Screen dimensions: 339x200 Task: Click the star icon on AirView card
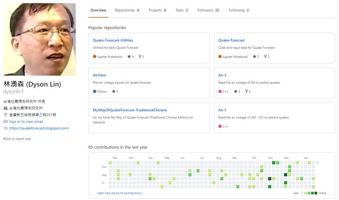click(x=113, y=91)
